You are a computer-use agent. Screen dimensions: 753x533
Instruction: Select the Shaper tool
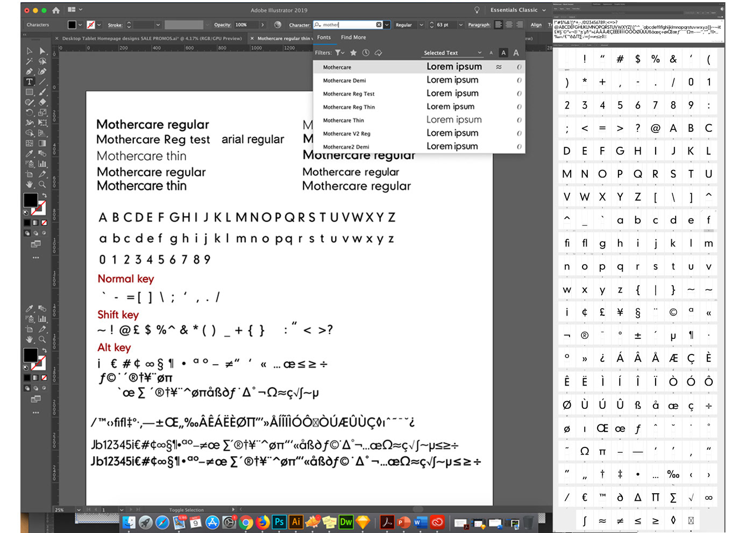tap(30, 102)
